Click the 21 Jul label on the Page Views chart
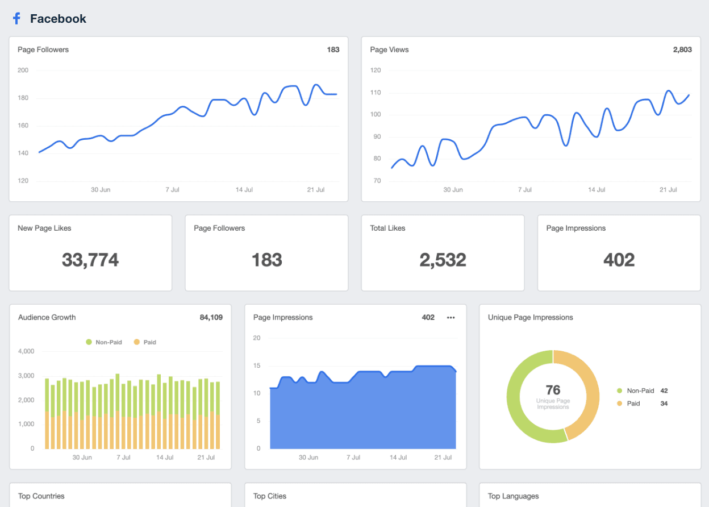 [x=668, y=189]
